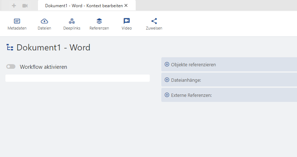
Task: Click the Dokument1 - Word heading
Action: (x=53, y=48)
